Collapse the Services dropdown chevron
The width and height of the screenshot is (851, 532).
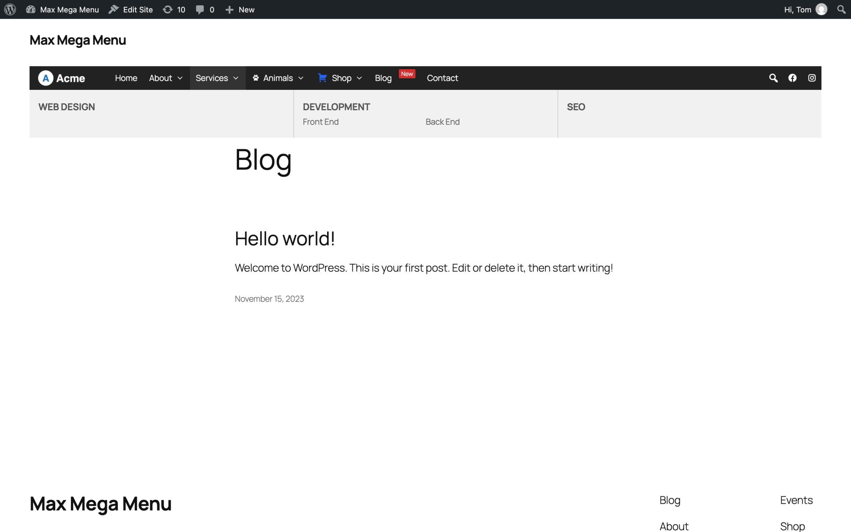(236, 78)
